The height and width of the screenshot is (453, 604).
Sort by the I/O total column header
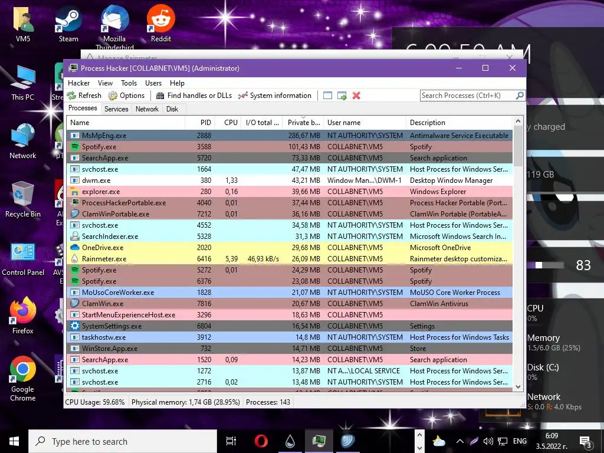pos(262,123)
